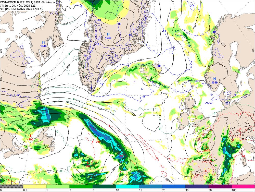Image resolution: width=255 pixels, height=192 pixels.
Task: Click the green 3–5 legend segment
Action: [81, 186]
